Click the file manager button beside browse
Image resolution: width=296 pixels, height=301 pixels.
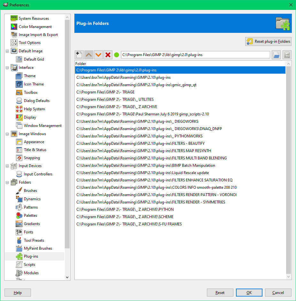pos(287,55)
